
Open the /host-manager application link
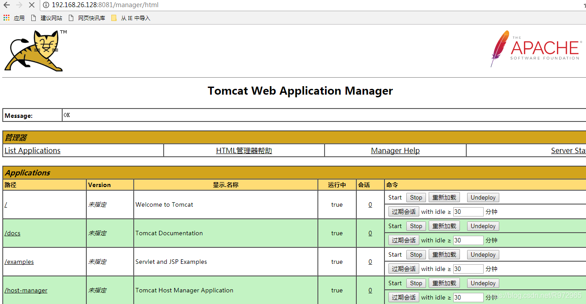(x=26, y=290)
